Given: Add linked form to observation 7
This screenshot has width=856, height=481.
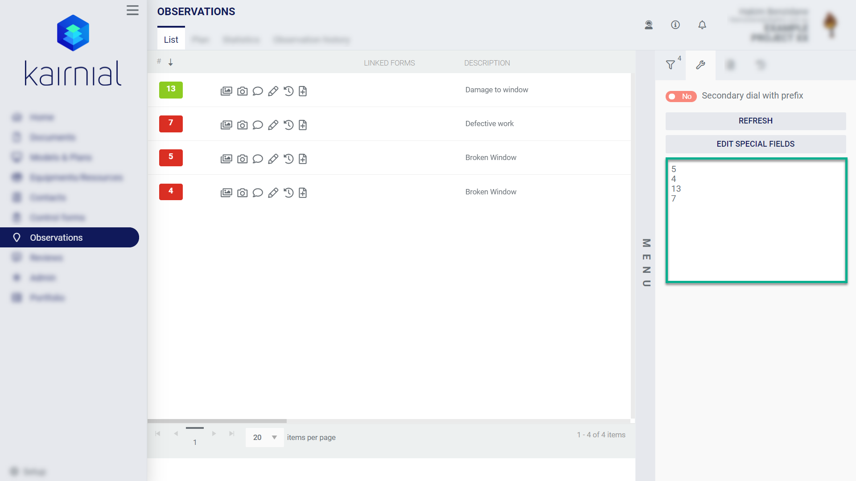Looking at the screenshot, I should point(303,125).
